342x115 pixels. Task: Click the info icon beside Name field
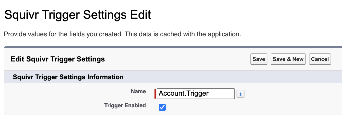241,94
